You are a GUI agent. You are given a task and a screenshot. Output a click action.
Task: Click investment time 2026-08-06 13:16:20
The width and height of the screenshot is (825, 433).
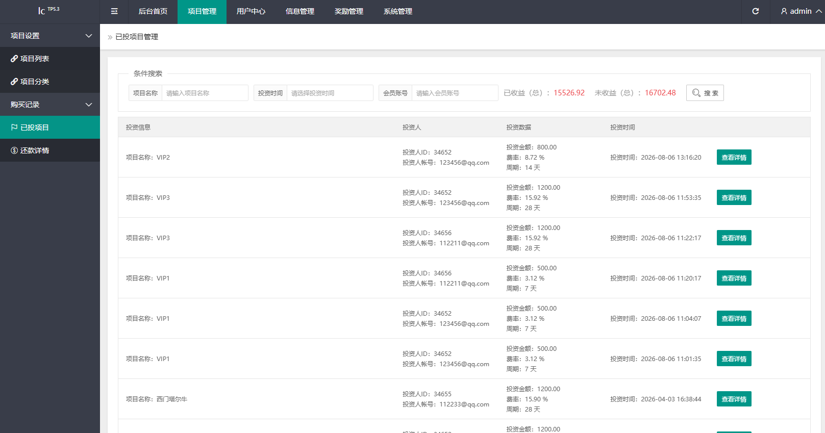671,158
